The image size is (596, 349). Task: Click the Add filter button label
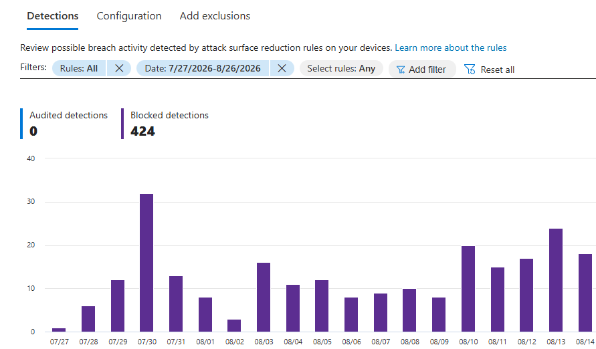point(427,70)
